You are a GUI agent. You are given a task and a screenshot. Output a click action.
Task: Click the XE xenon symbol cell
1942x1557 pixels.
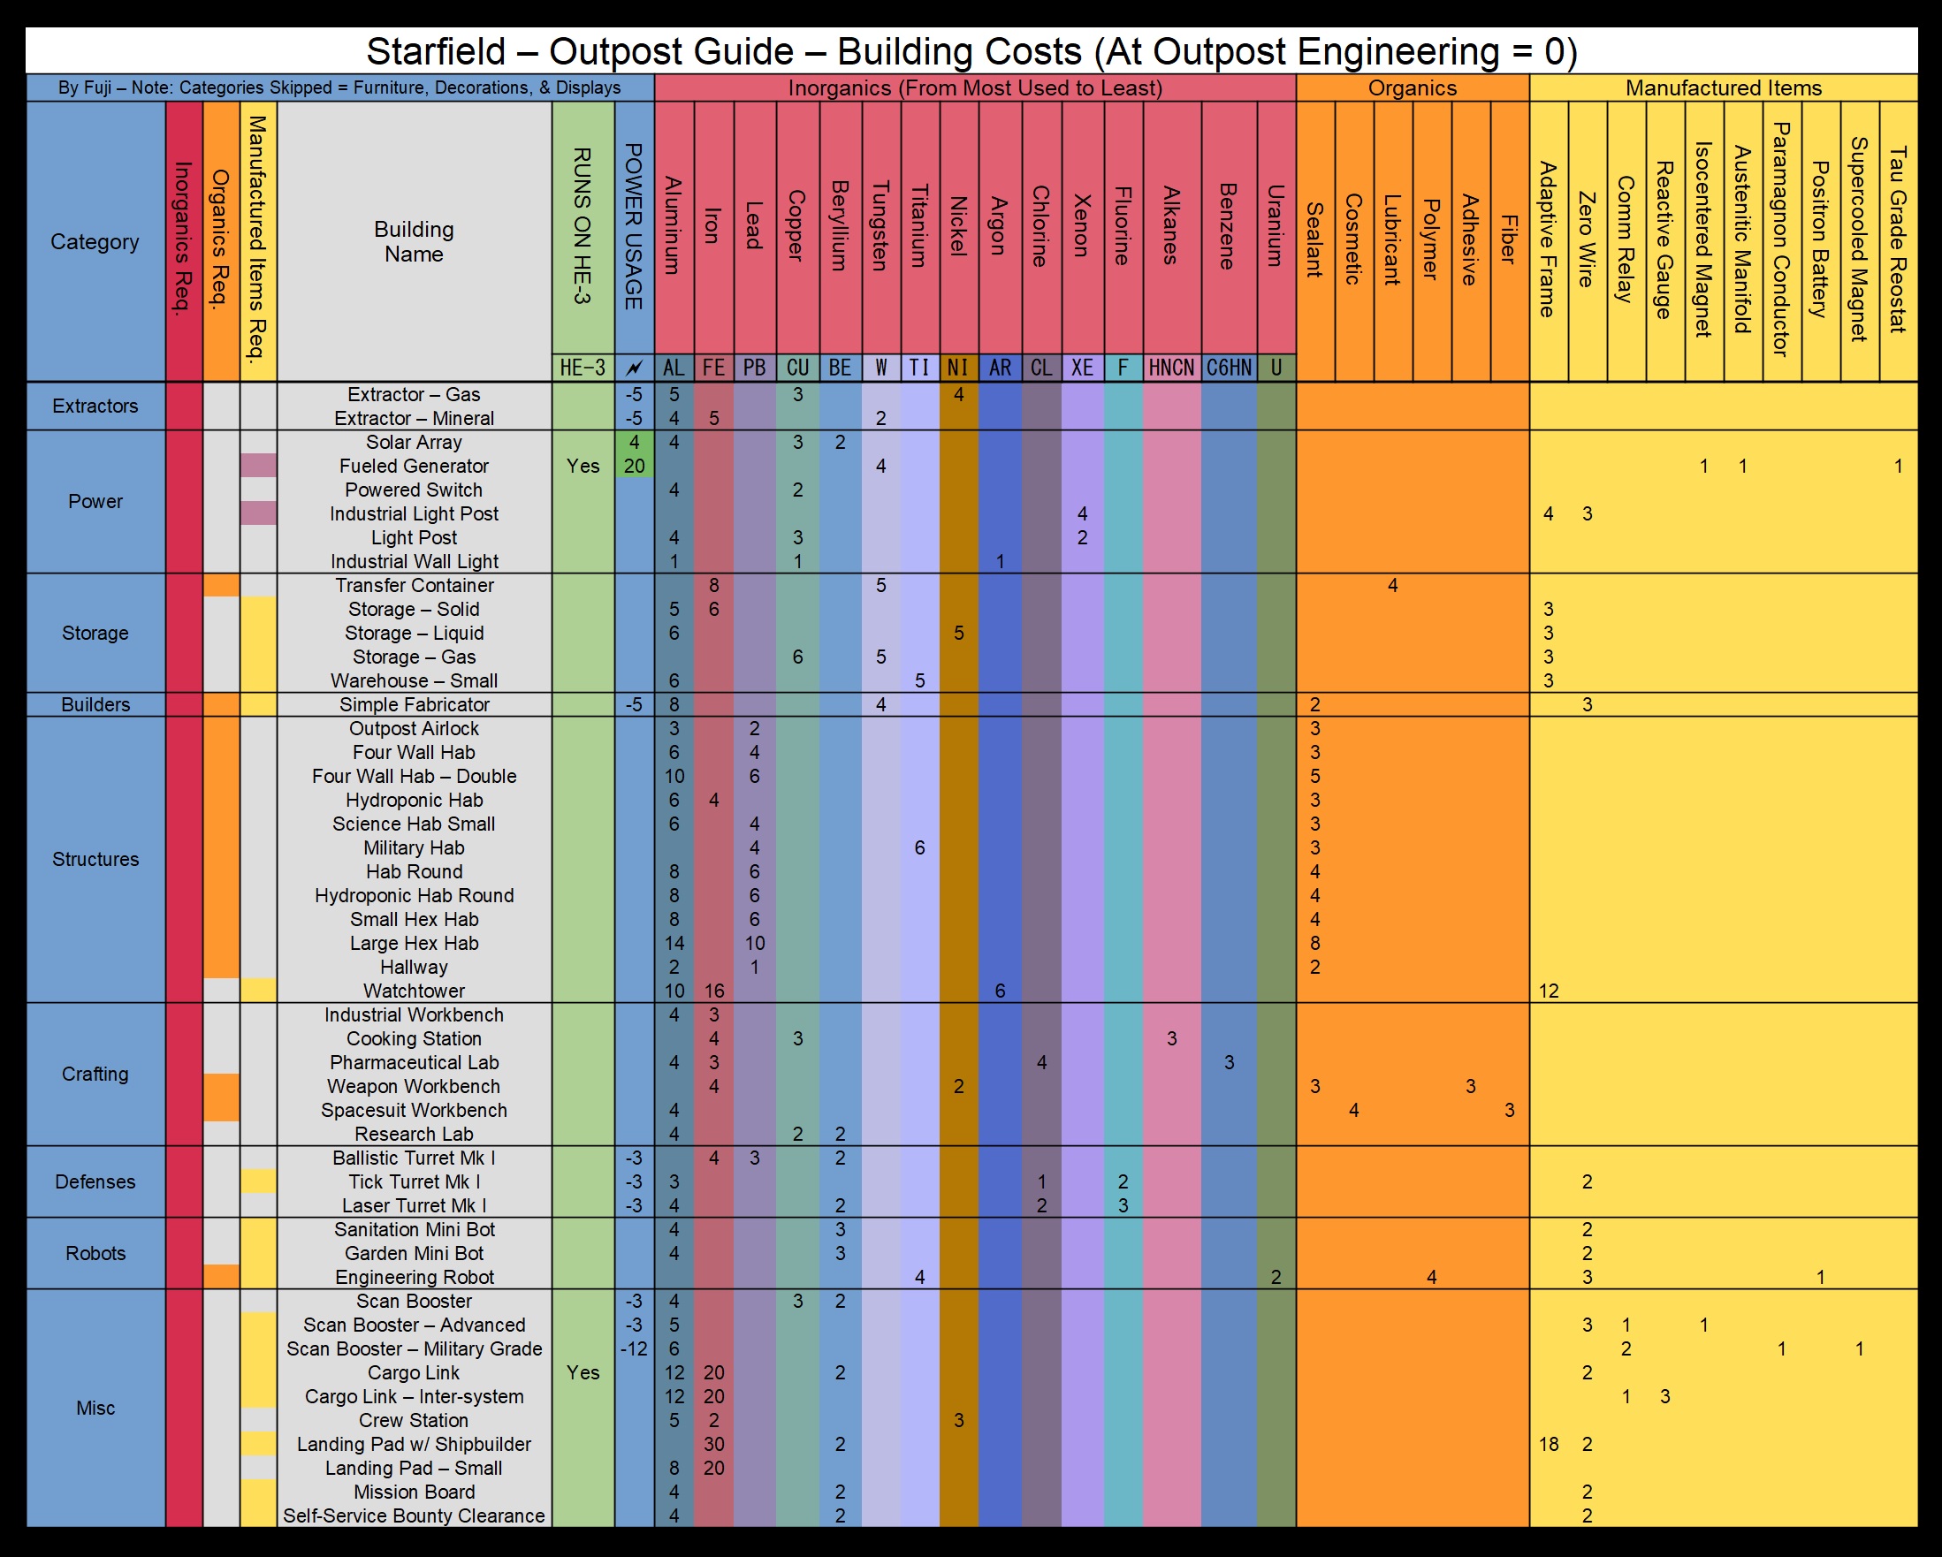[x=1082, y=368]
